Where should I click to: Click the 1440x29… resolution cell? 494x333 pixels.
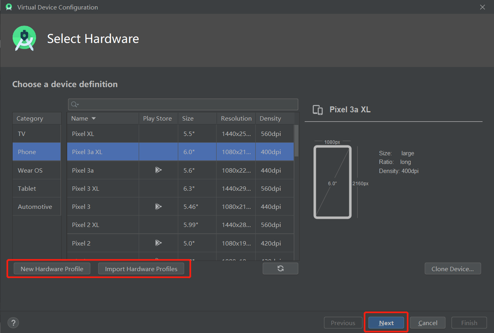click(x=236, y=188)
